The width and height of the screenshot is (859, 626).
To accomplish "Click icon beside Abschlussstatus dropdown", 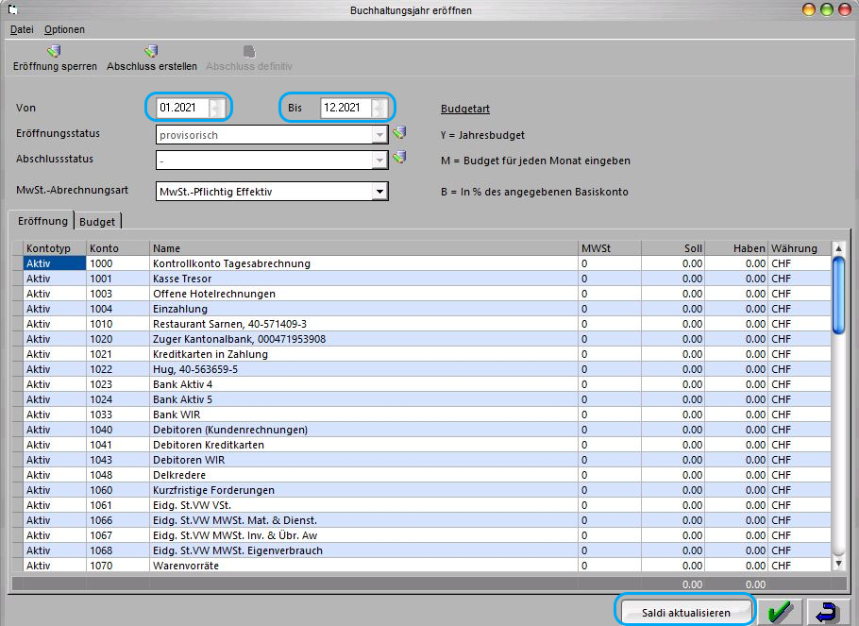I will [x=400, y=158].
